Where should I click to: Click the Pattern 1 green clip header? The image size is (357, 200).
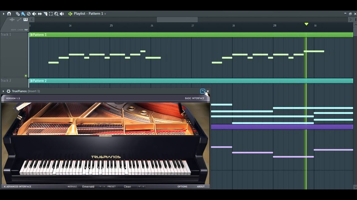[191, 35]
